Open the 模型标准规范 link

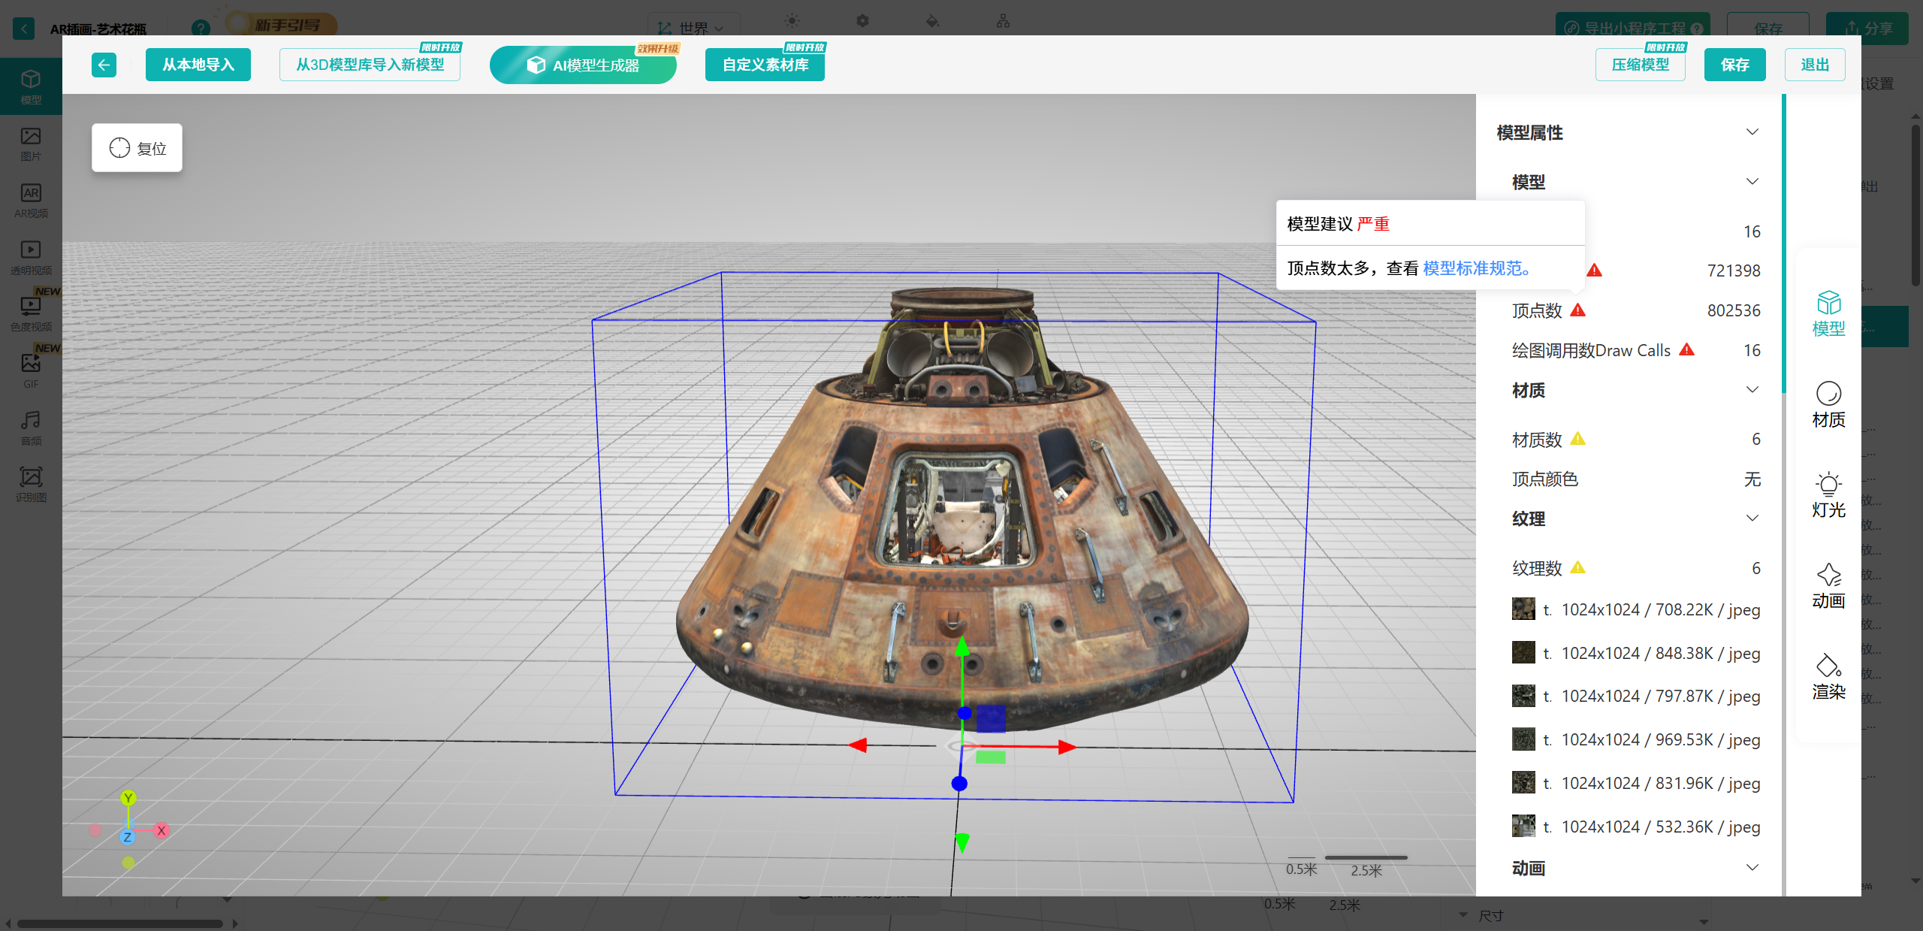click(x=1475, y=268)
